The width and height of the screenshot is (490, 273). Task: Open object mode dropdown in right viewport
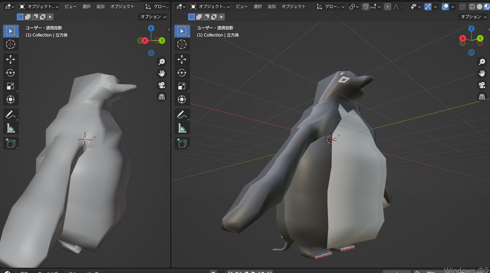tap(209, 7)
